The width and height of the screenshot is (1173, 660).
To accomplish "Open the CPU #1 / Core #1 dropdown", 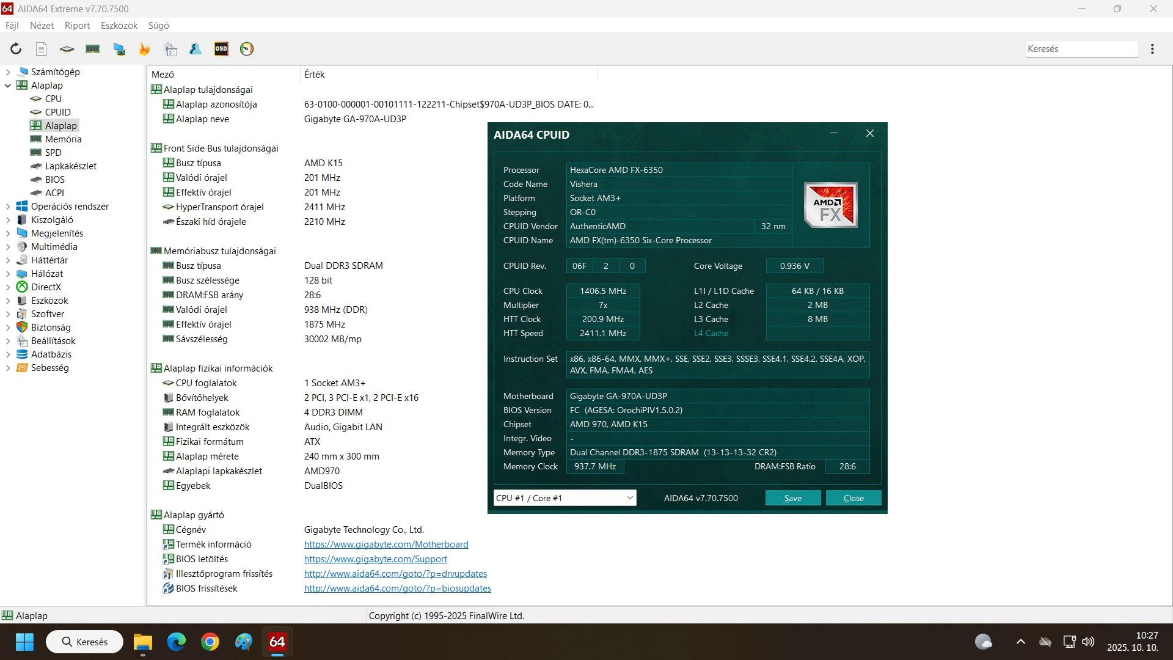I will pyautogui.click(x=565, y=498).
